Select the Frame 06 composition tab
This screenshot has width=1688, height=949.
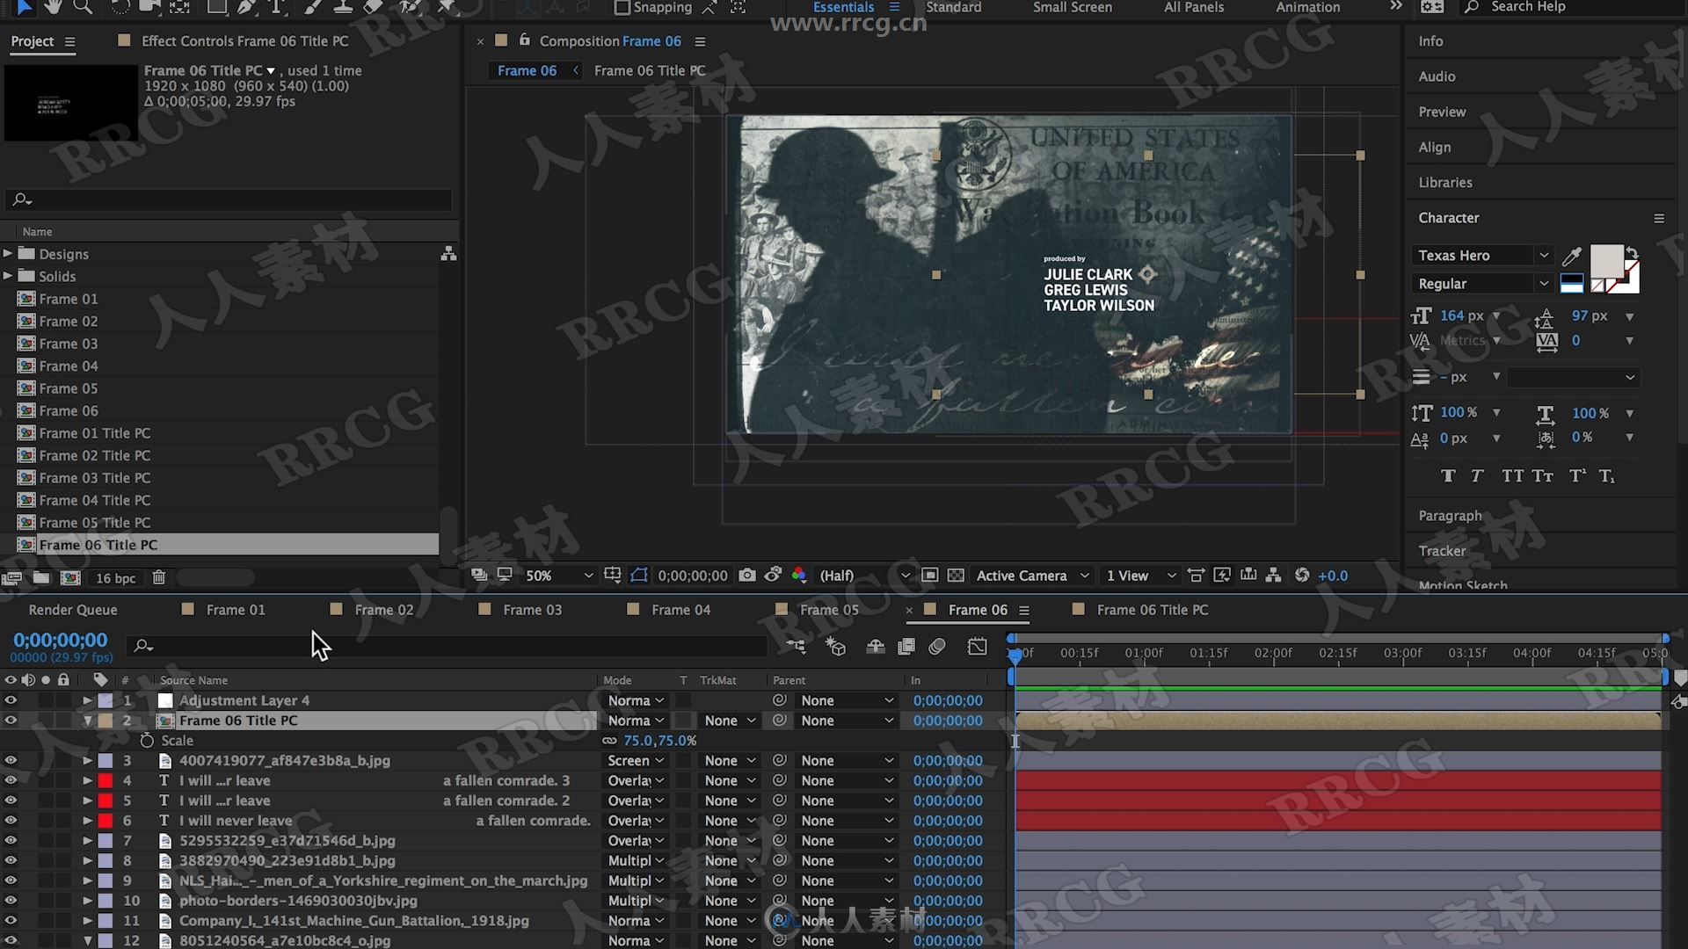(x=979, y=608)
